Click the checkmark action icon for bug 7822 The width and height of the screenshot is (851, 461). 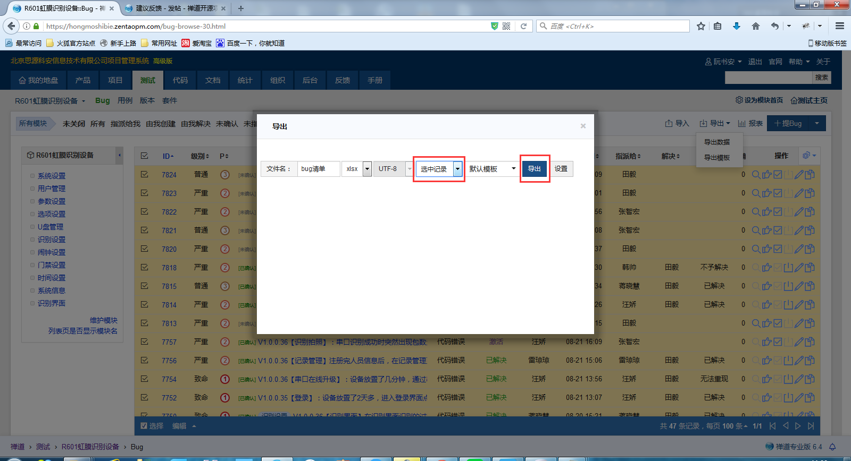click(x=778, y=211)
